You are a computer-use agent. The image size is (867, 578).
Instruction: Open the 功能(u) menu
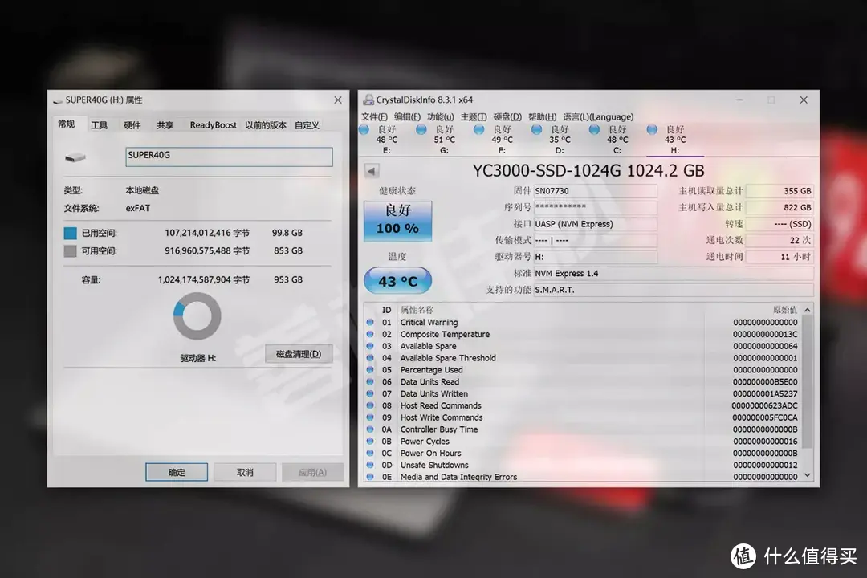(x=440, y=116)
